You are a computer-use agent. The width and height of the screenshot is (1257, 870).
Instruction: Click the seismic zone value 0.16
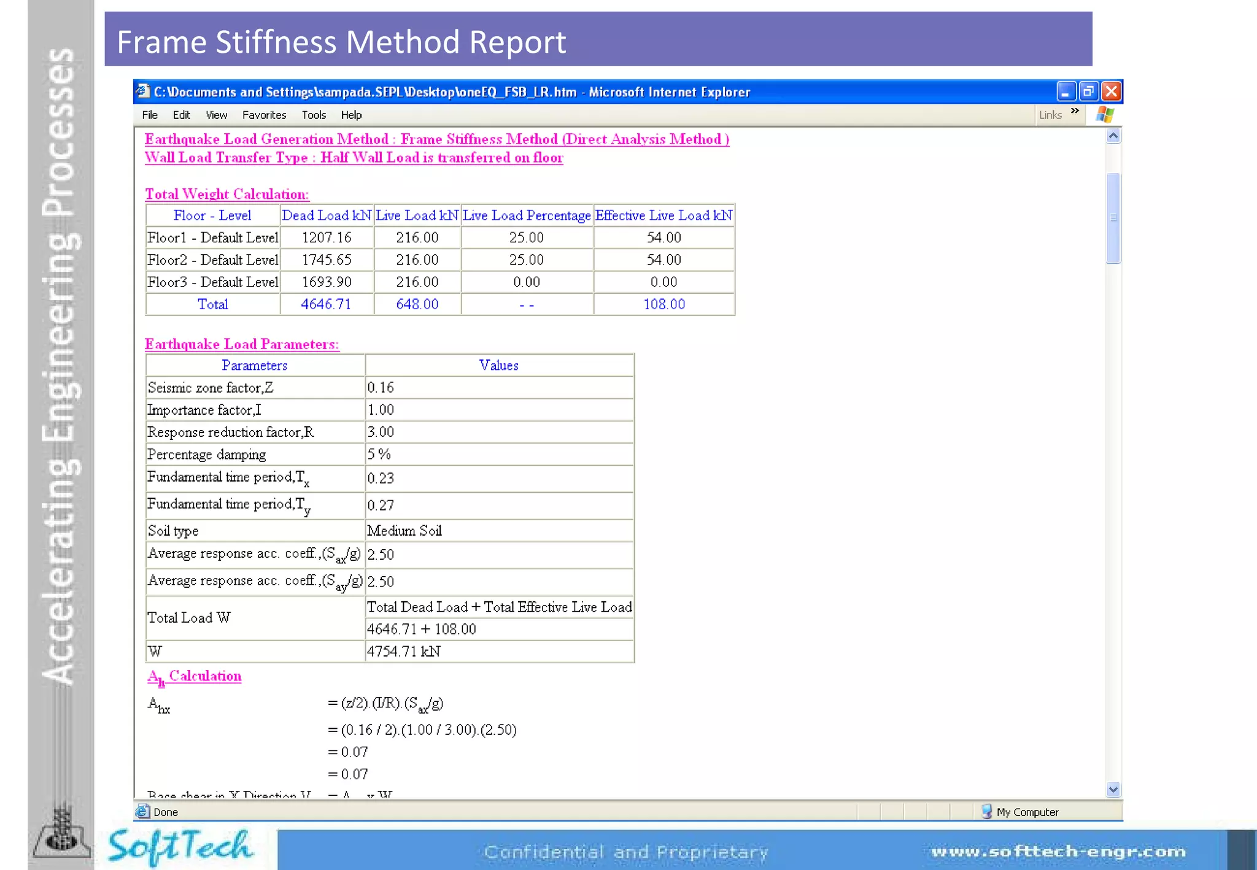381,388
